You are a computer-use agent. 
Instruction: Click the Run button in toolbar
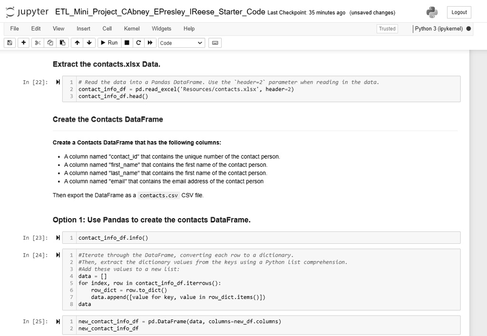click(x=109, y=43)
